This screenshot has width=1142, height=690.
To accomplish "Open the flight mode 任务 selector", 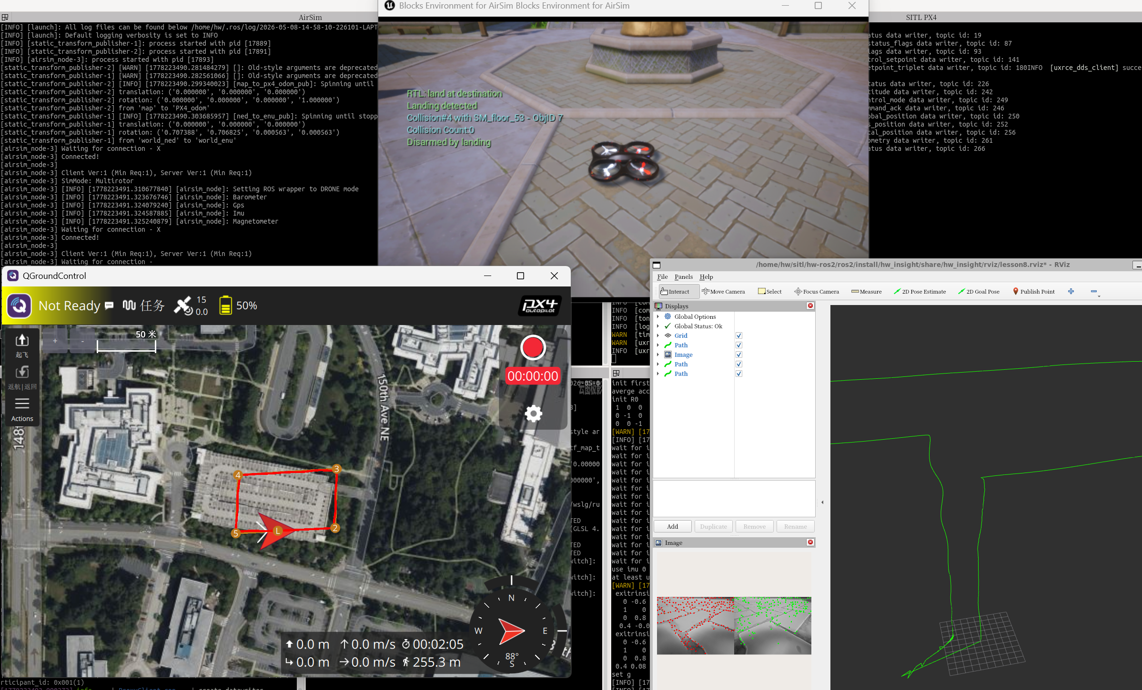I will (x=143, y=306).
